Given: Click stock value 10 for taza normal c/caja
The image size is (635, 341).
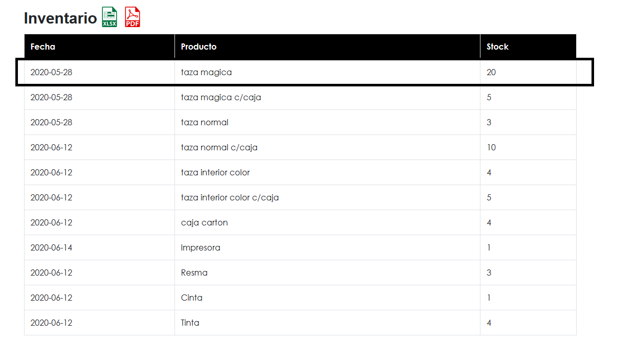Looking at the screenshot, I should (528, 147).
